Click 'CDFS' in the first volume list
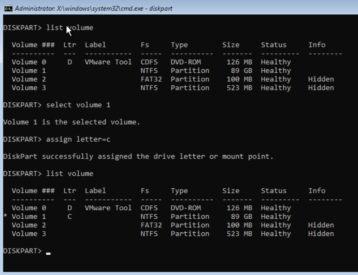Screen dimensions: 358x275 coord(149,62)
